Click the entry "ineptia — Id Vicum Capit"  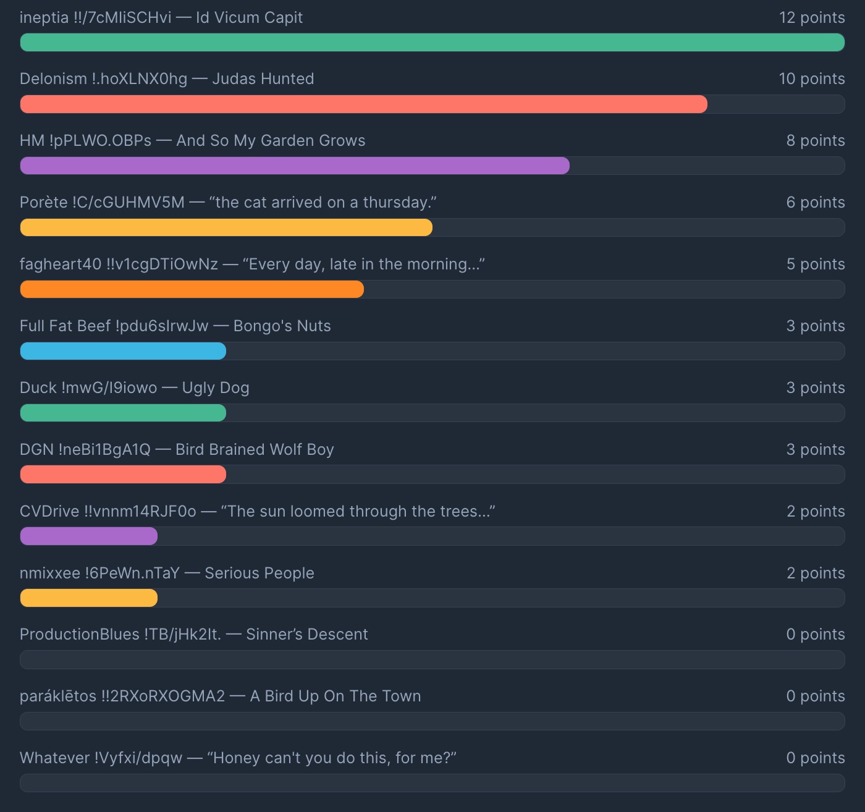(161, 17)
